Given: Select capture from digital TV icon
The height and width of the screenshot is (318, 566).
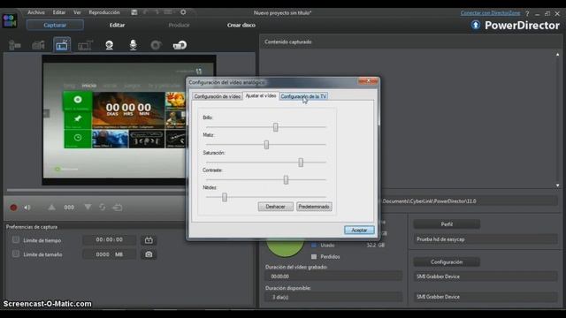Looking at the screenshot, I should click(x=85, y=45).
